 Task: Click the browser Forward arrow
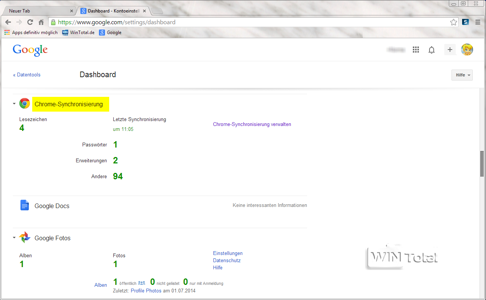click(x=19, y=22)
